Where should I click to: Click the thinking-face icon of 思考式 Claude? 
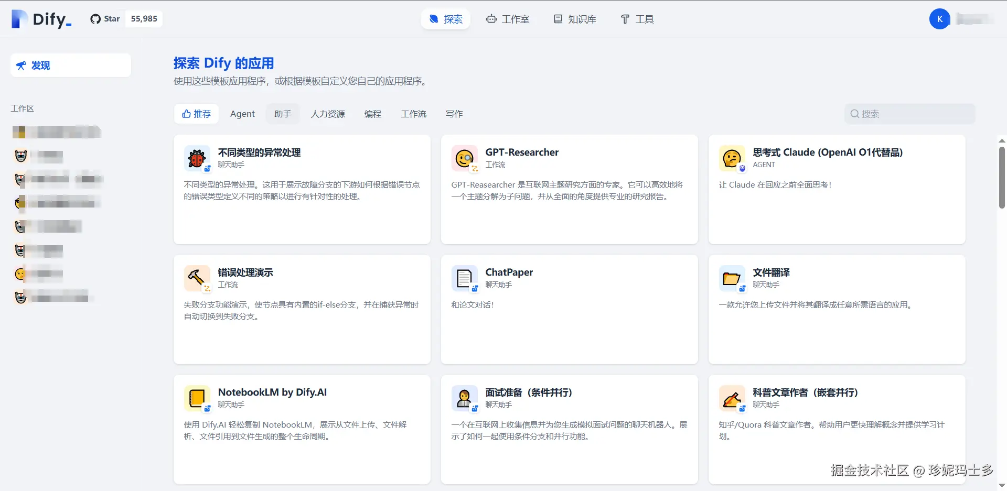point(732,158)
